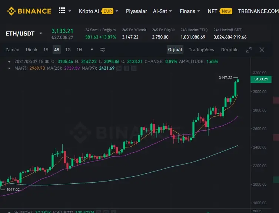279x213 pixels.
Task: Click the Binance logo
Action: pos(29,11)
